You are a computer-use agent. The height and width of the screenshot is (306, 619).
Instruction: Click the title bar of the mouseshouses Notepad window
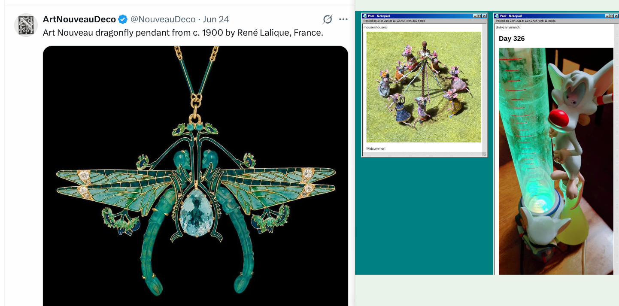tap(424, 16)
